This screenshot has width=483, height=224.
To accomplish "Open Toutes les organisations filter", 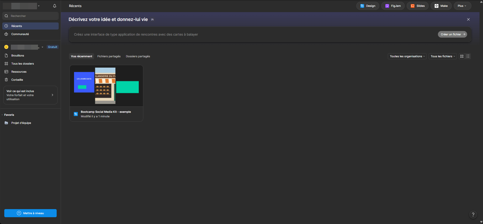I will [407, 56].
